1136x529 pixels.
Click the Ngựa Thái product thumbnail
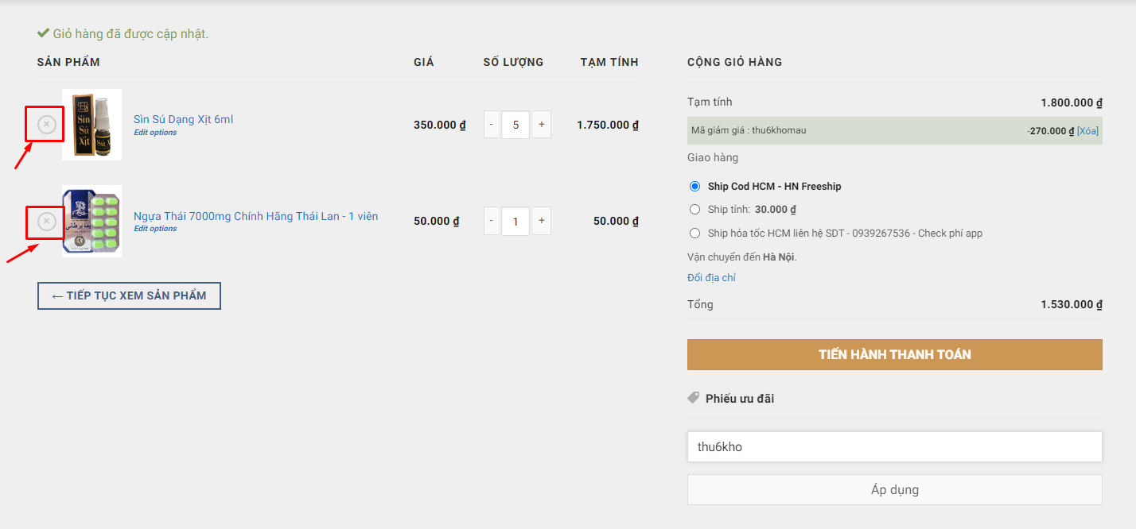pyautogui.click(x=92, y=221)
